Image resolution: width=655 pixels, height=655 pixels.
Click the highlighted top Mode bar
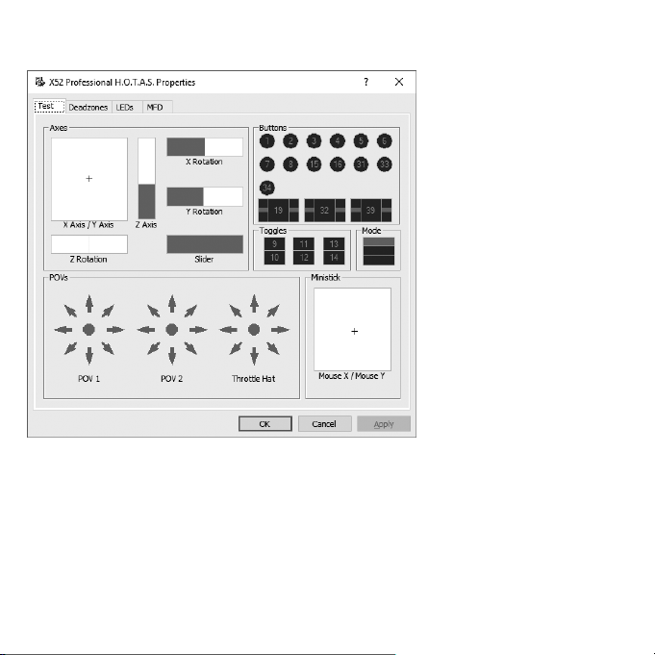click(x=378, y=241)
